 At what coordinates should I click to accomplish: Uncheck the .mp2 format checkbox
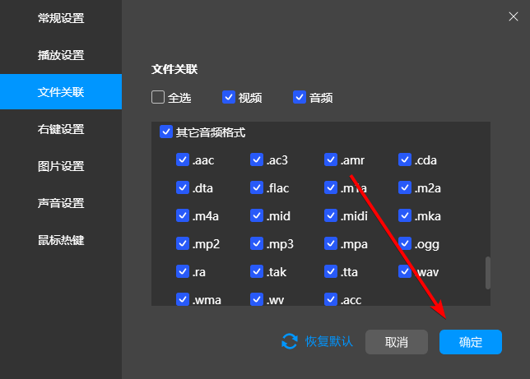point(183,244)
